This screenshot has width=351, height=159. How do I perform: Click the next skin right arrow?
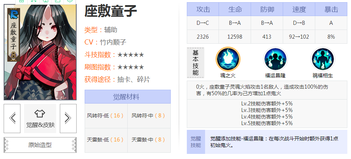click(x=68, y=118)
